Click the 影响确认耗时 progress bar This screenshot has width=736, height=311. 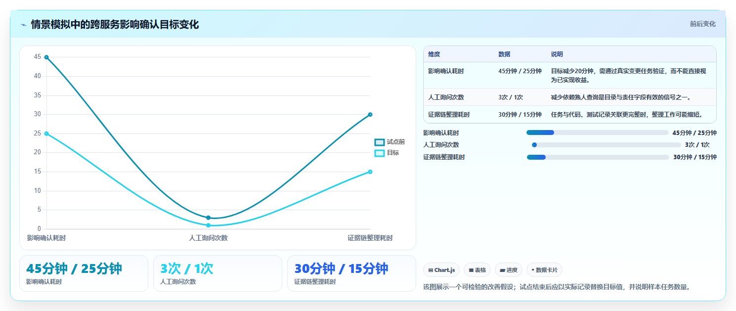[598, 133]
